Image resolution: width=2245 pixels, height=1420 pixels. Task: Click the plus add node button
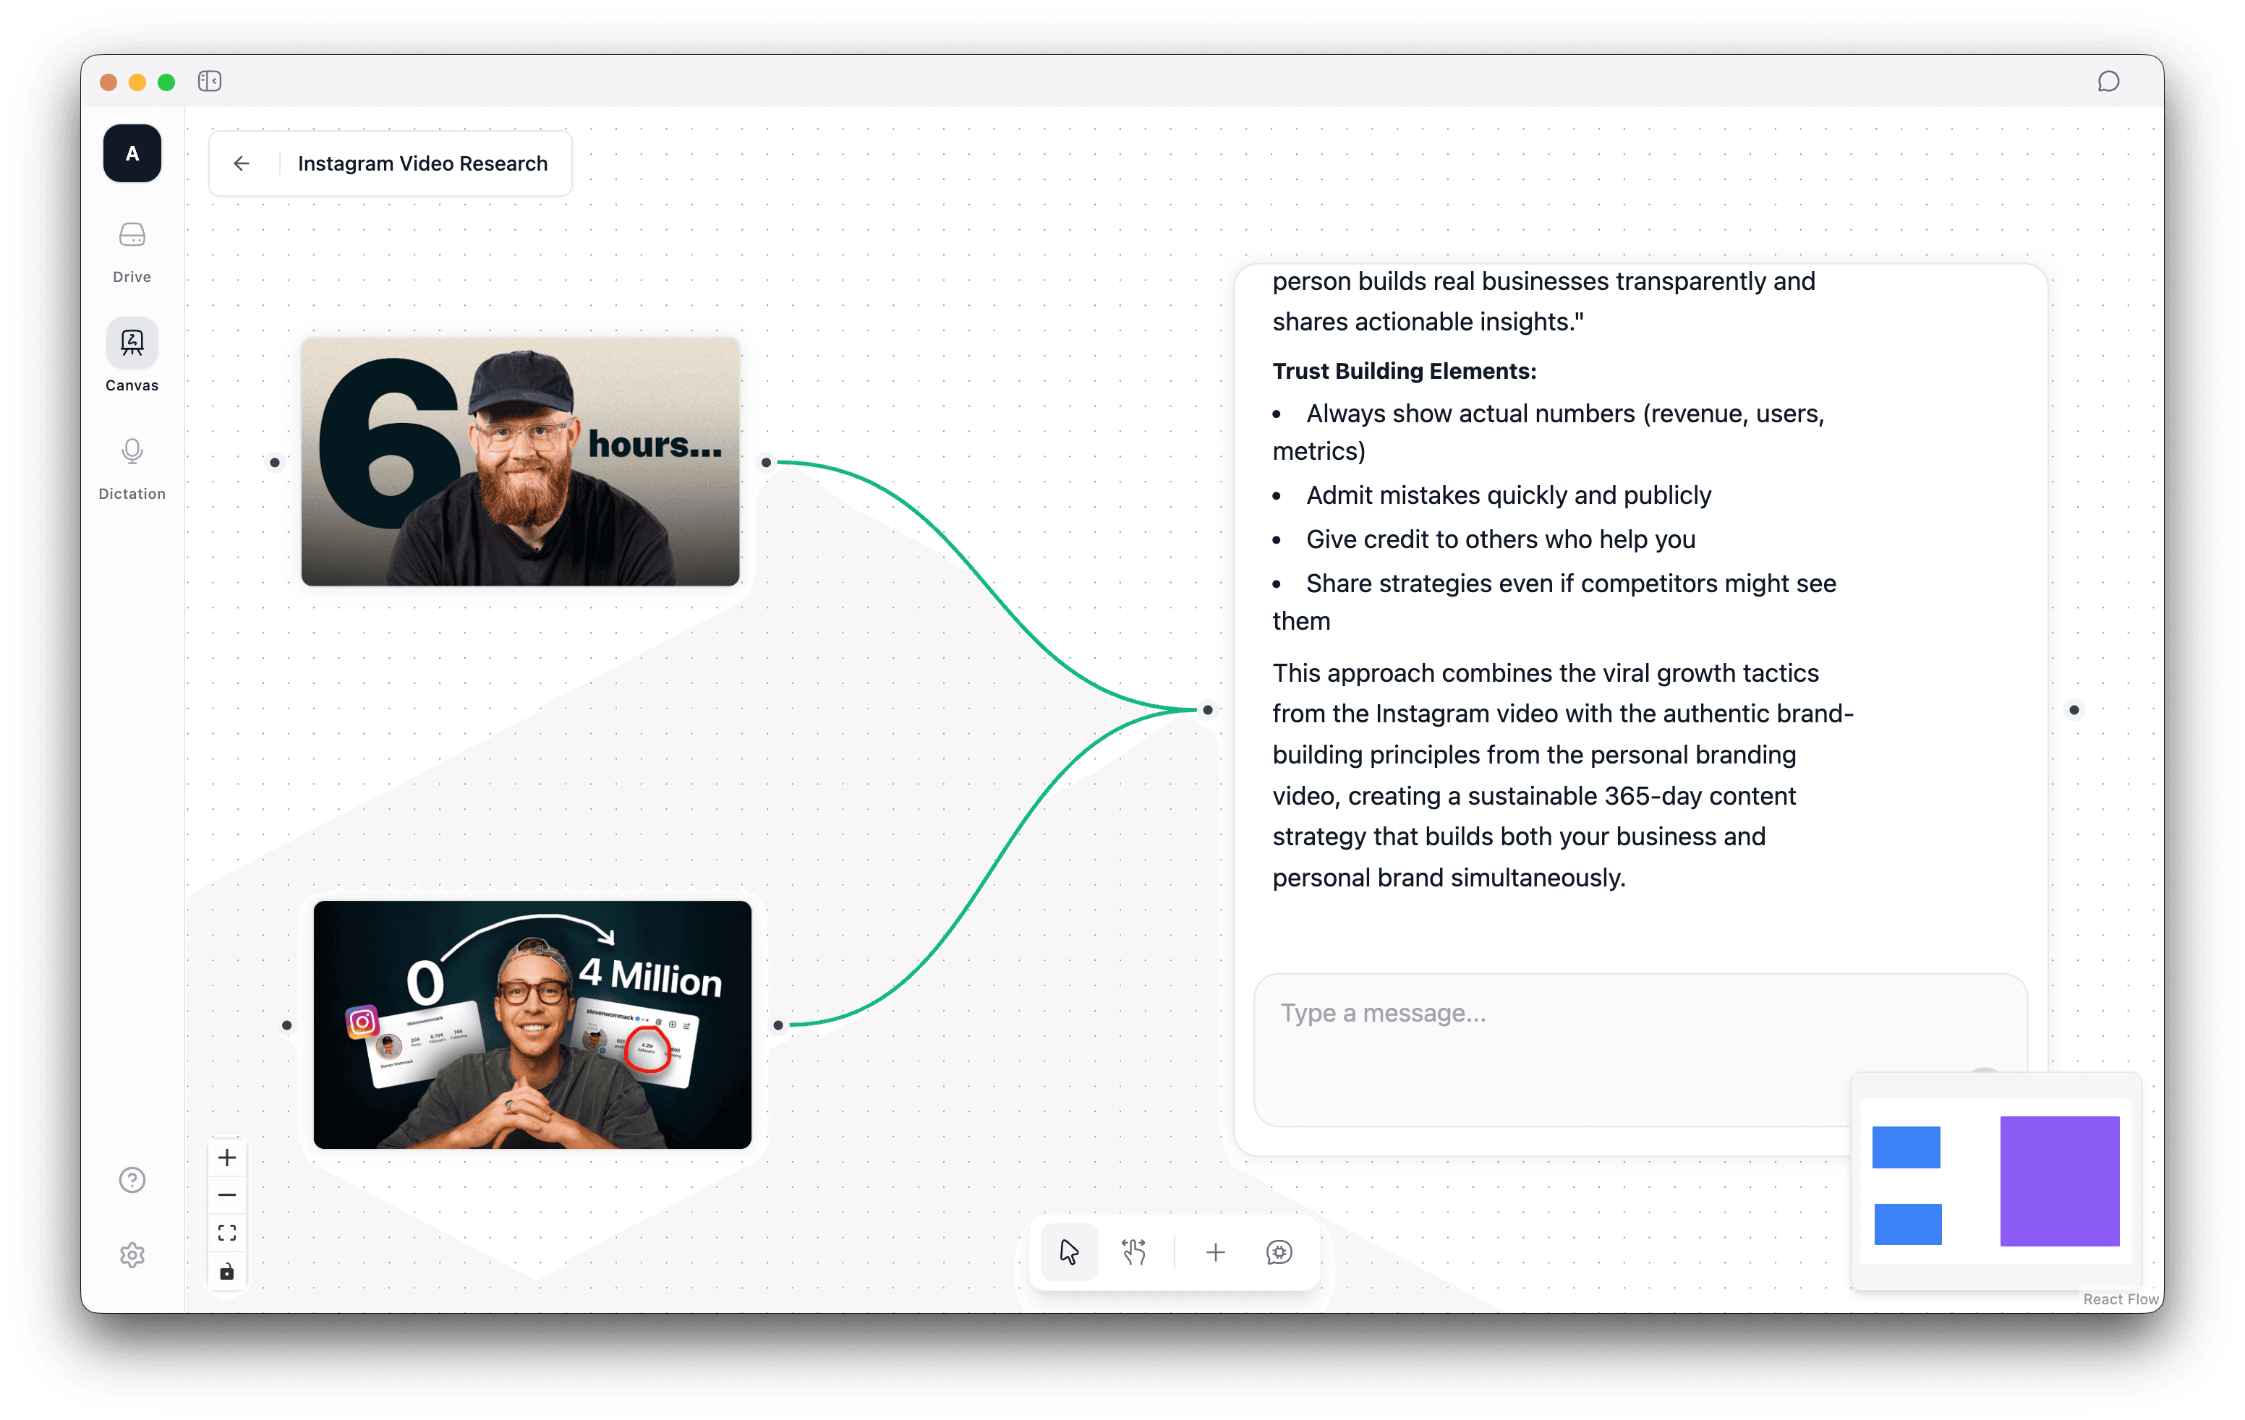(1215, 1252)
